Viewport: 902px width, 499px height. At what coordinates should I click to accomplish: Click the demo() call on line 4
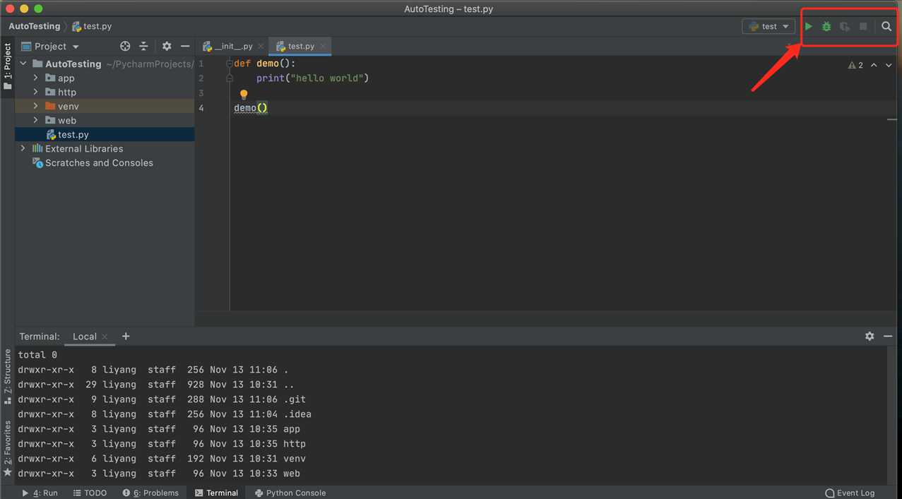(251, 108)
